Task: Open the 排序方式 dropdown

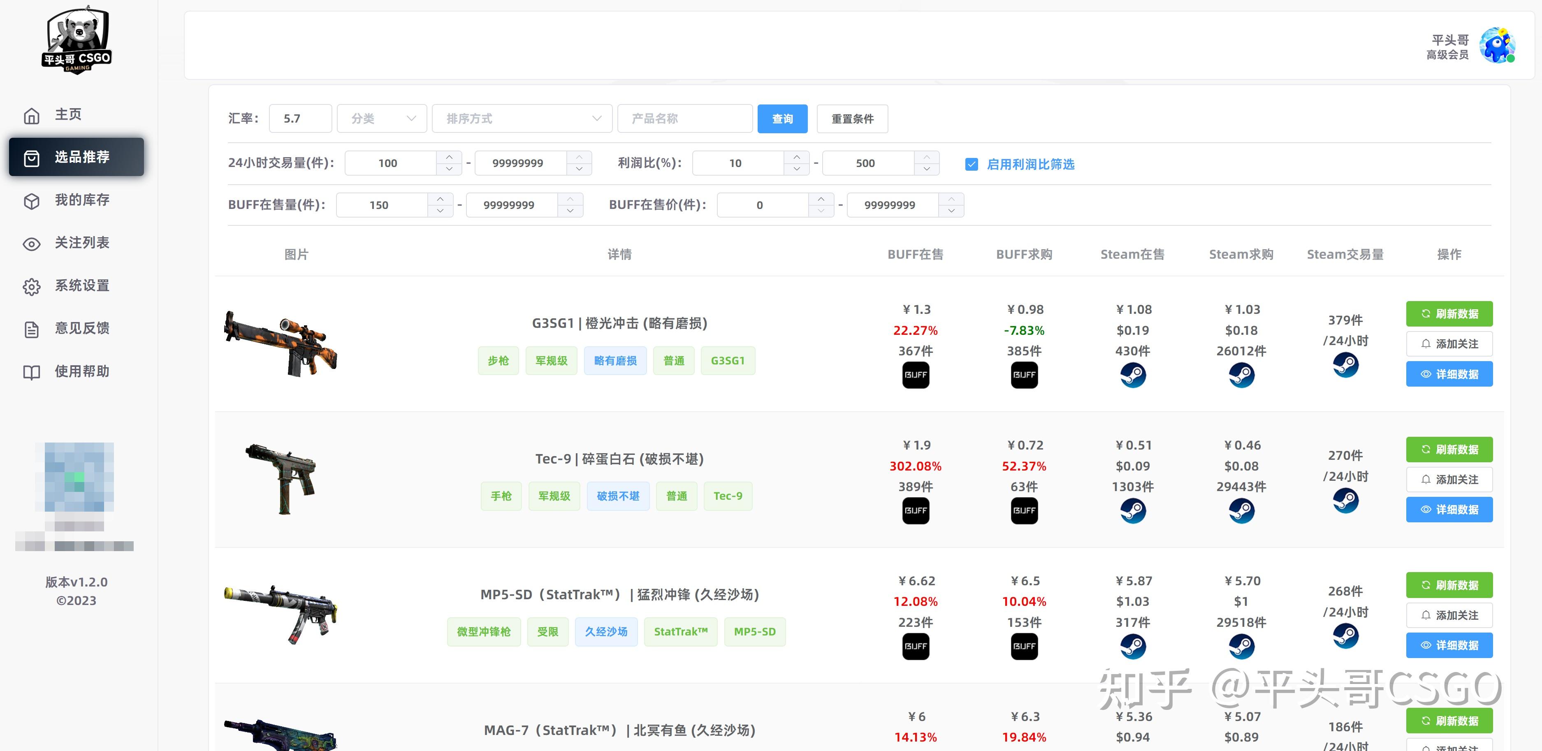Action: (522, 118)
